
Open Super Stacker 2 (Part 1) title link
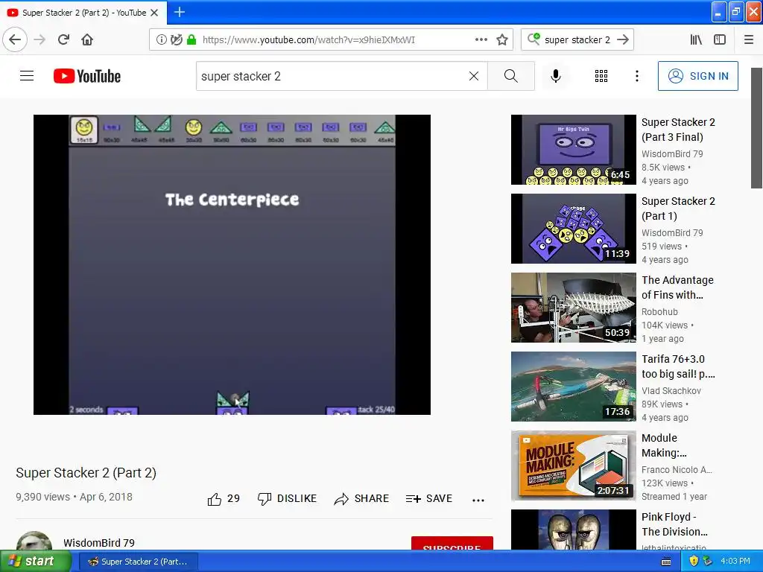point(678,209)
